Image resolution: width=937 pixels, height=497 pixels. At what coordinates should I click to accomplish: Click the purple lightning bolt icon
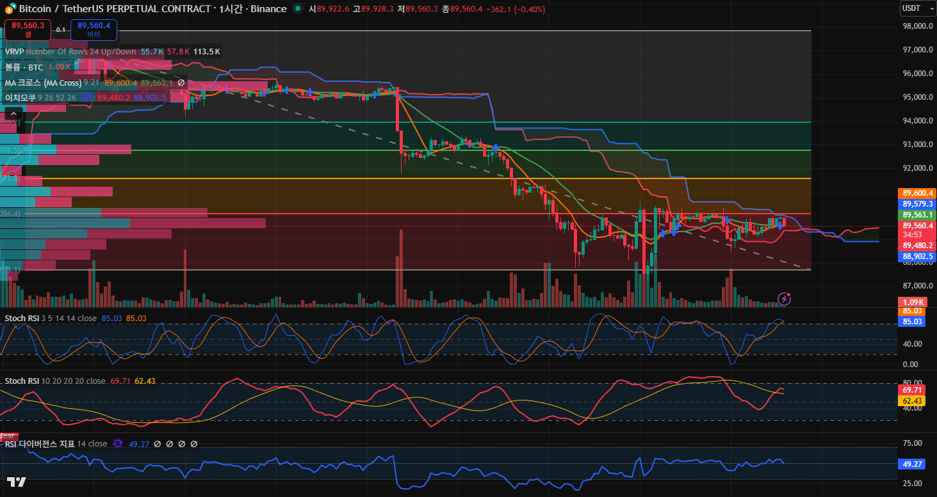[784, 299]
